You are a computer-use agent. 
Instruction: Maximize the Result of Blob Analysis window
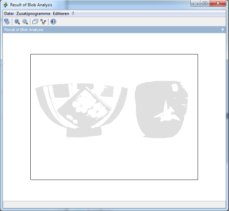pos(205,3)
